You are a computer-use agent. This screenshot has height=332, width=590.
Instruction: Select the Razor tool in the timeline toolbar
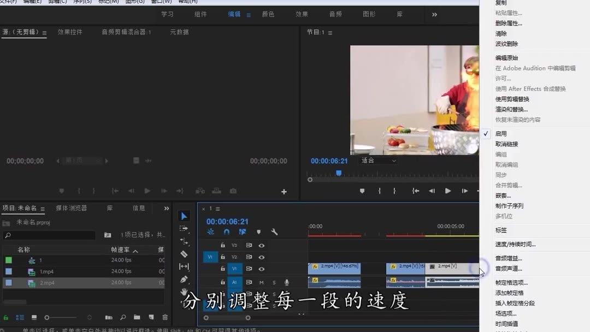pyautogui.click(x=184, y=254)
